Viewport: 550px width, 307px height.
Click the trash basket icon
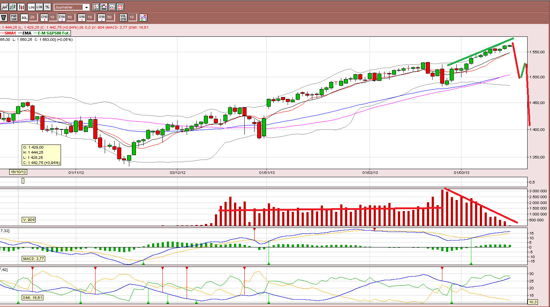tap(4, 17)
